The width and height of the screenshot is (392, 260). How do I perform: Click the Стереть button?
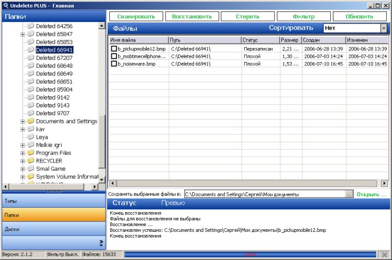[248, 17]
